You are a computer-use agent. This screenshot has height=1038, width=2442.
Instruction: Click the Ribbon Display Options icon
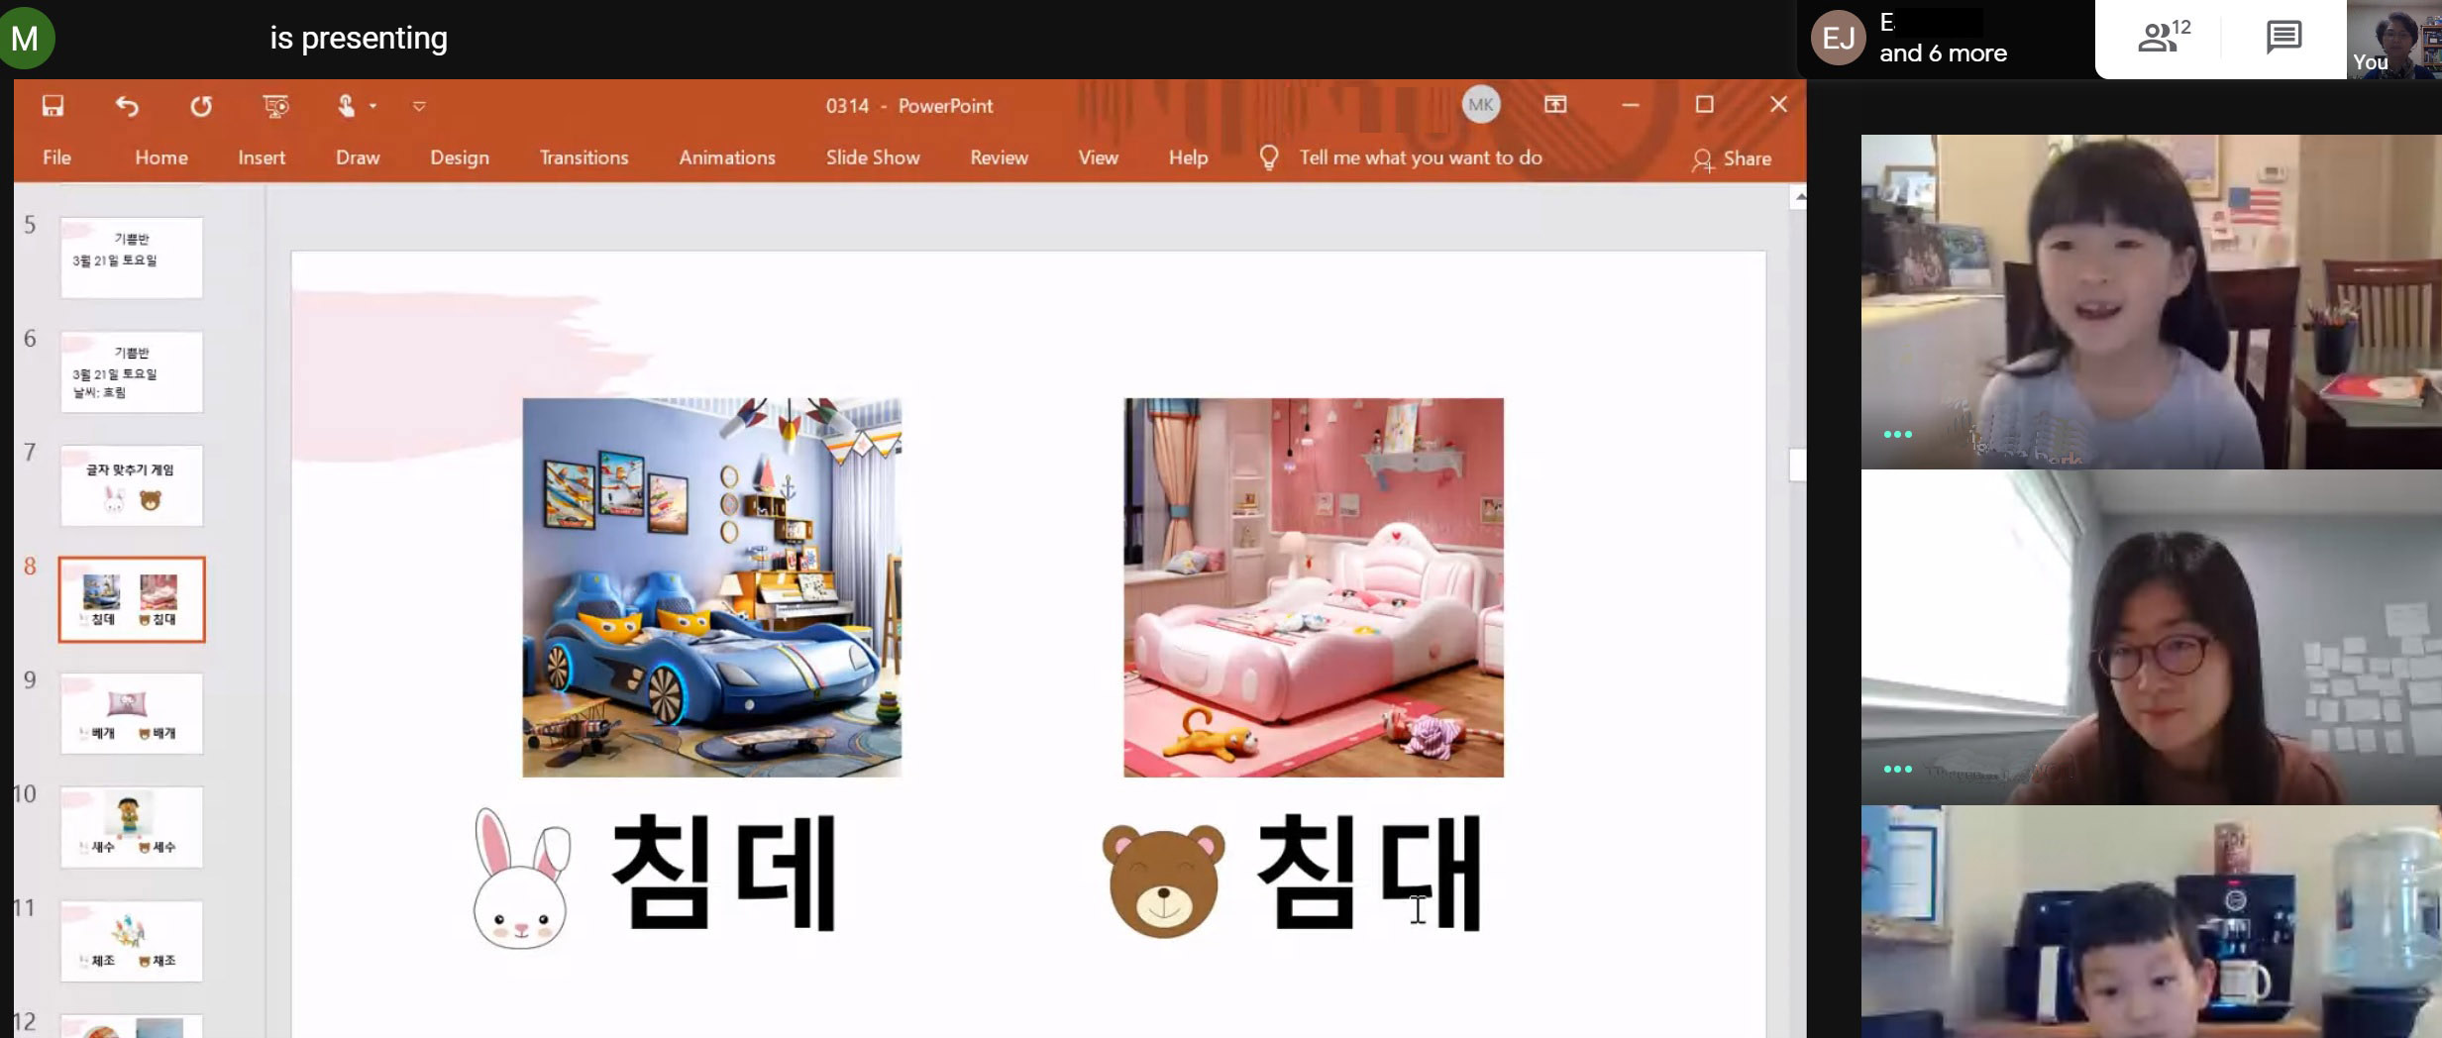pos(1555,105)
